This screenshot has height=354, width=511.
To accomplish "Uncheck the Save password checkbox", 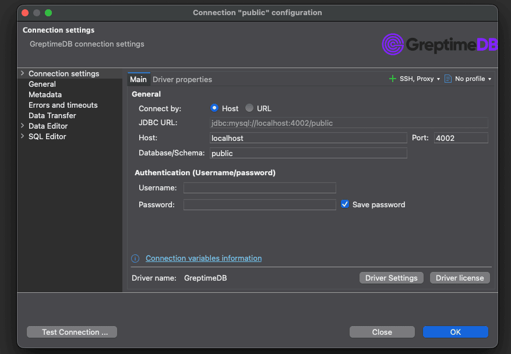I will (x=345, y=204).
